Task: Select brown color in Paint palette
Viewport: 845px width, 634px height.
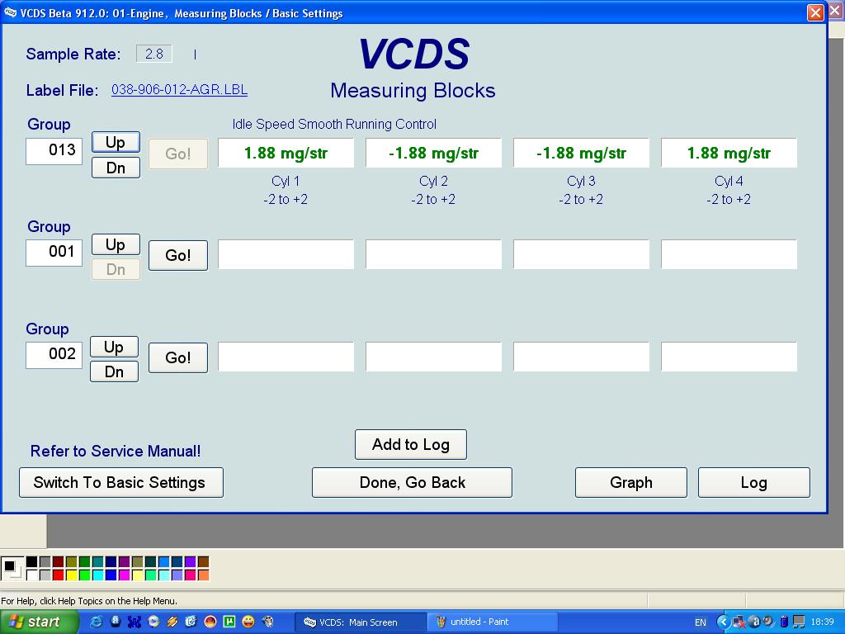Action: pos(203,561)
